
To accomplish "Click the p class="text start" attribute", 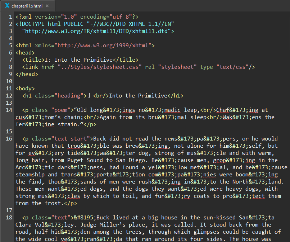I will 61,139.
